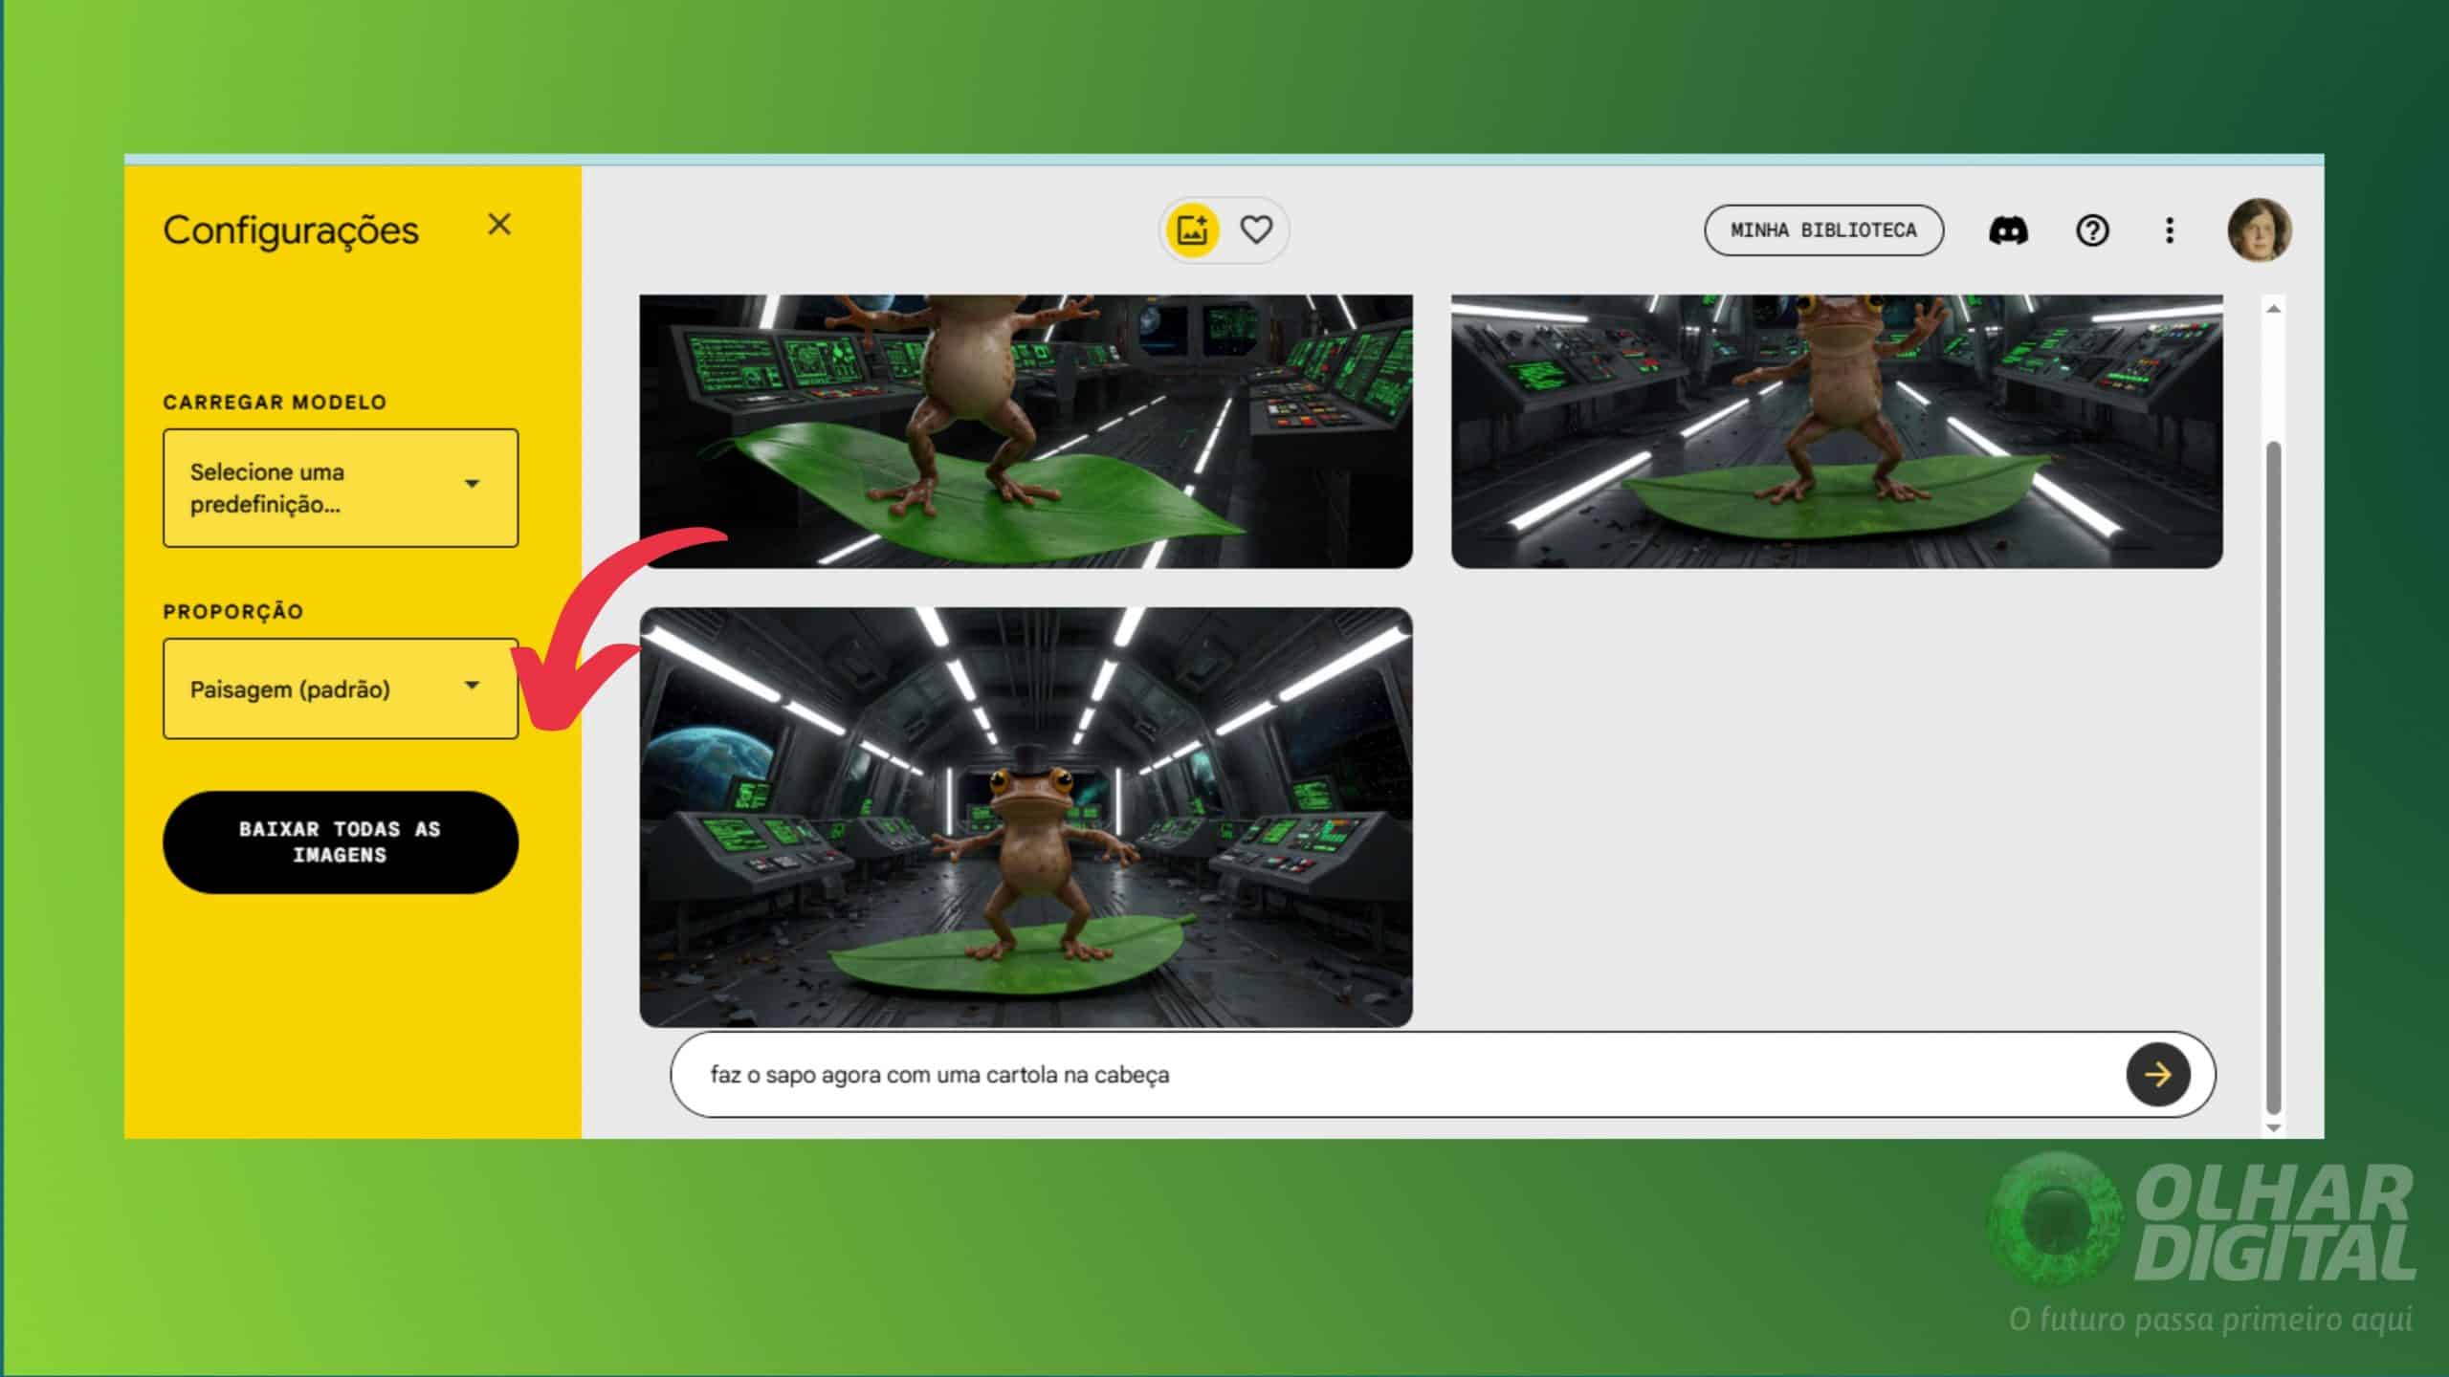This screenshot has height=1377, width=2449.
Task: Submit the prompt with the arrow button
Action: (x=2158, y=1075)
